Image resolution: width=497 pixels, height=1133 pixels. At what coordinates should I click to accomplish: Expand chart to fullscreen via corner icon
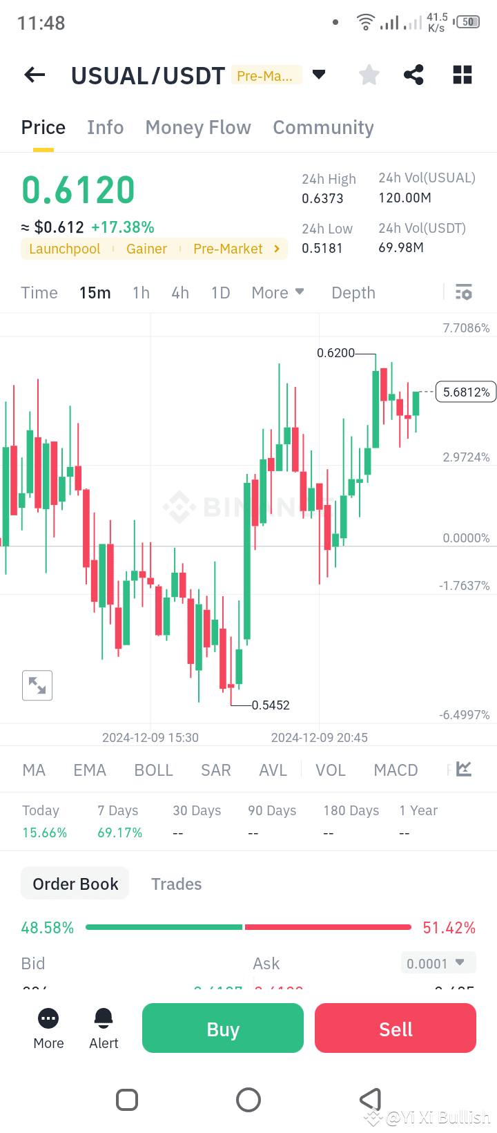pos(37,685)
